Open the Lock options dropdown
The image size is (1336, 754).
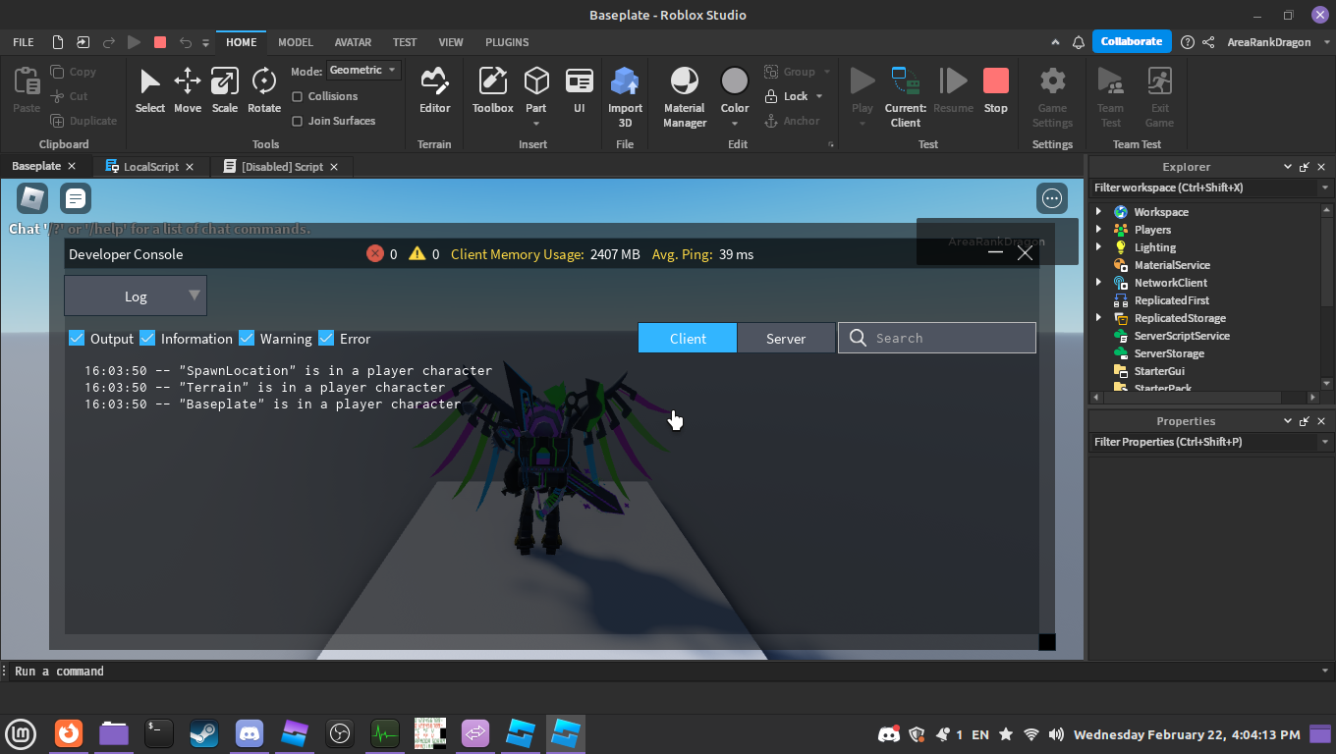pyautogui.click(x=819, y=95)
